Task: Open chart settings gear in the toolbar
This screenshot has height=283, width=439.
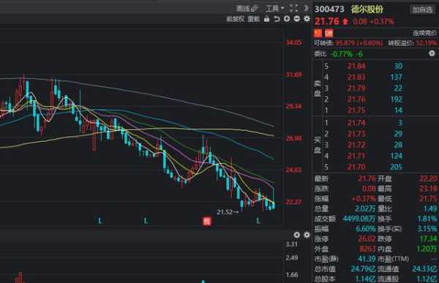Action: click(307, 19)
